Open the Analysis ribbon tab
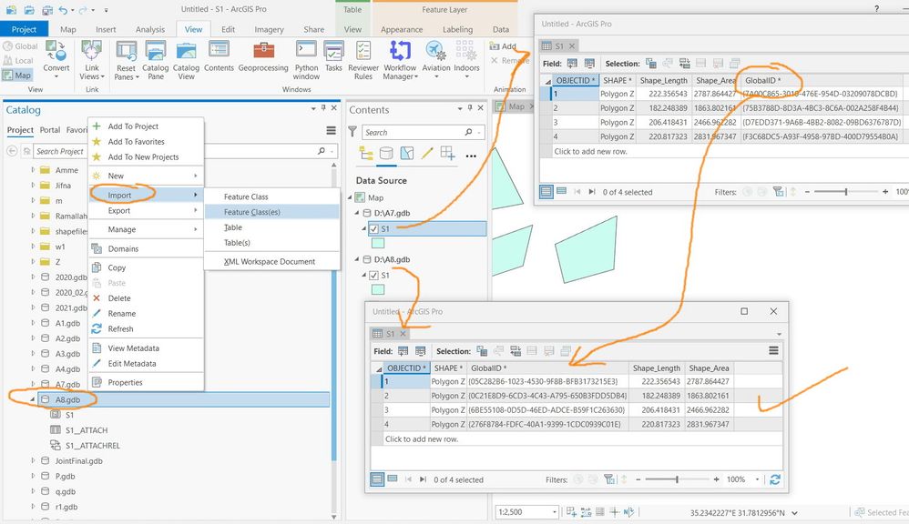 coord(150,29)
